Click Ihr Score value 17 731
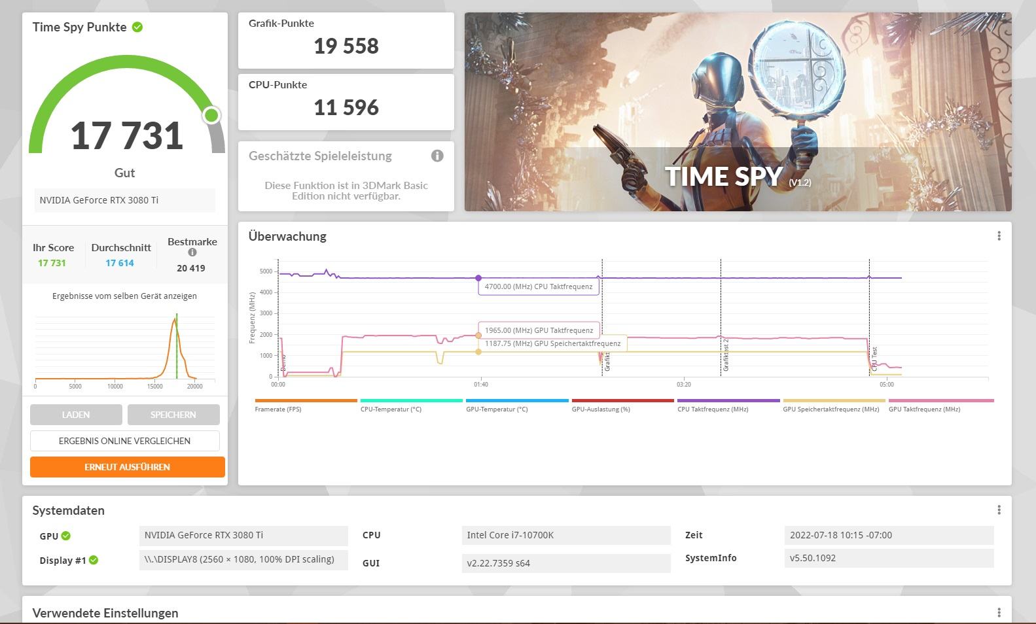The width and height of the screenshot is (1036, 624). tap(52, 263)
